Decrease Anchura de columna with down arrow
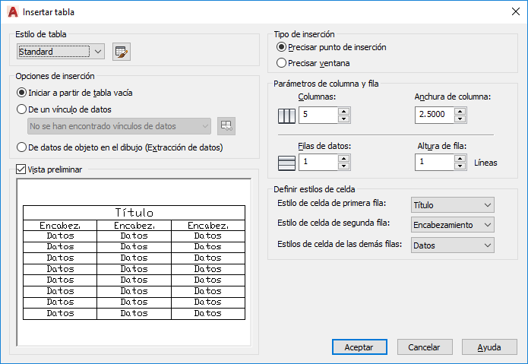Viewport: 528px width, 364px height. (x=460, y=119)
